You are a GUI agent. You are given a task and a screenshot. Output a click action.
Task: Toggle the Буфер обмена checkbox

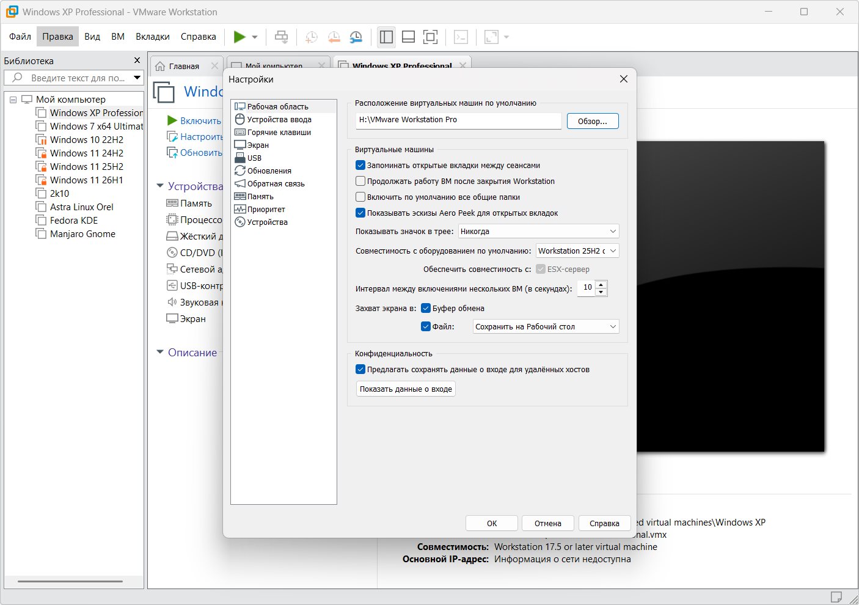426,309
